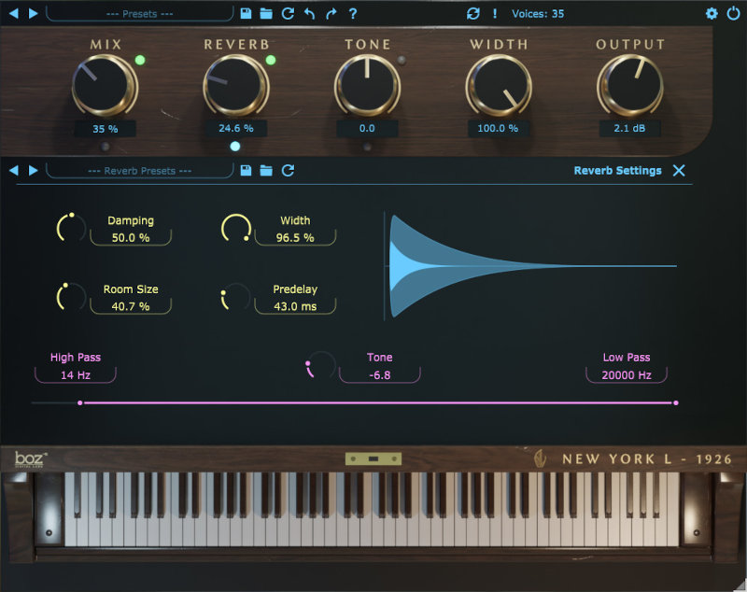Enable the LED beside TONE knob

pos(402,61)
